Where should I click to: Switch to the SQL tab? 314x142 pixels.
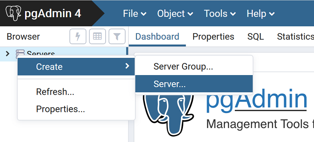pyautogui.click(x=256, y=36)
